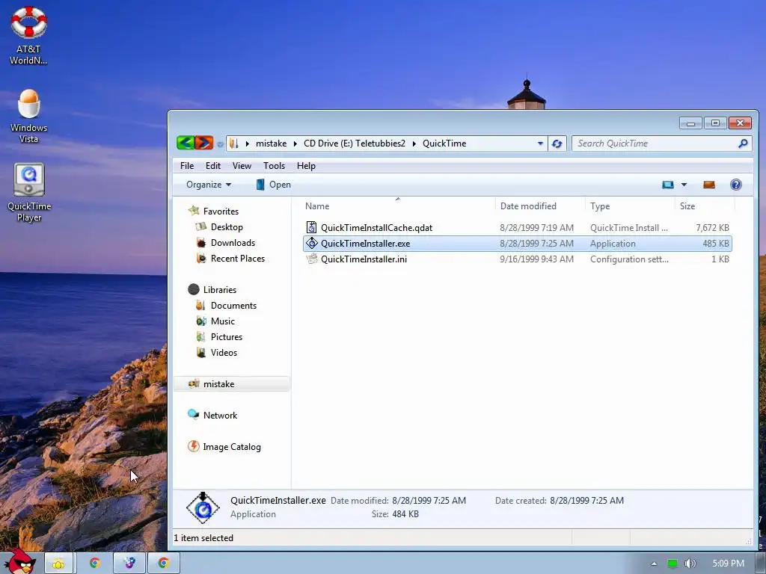The height and width of the screenshot is (574, 766).
Task: Open the File menu
Action: click(x=187, y=166)
